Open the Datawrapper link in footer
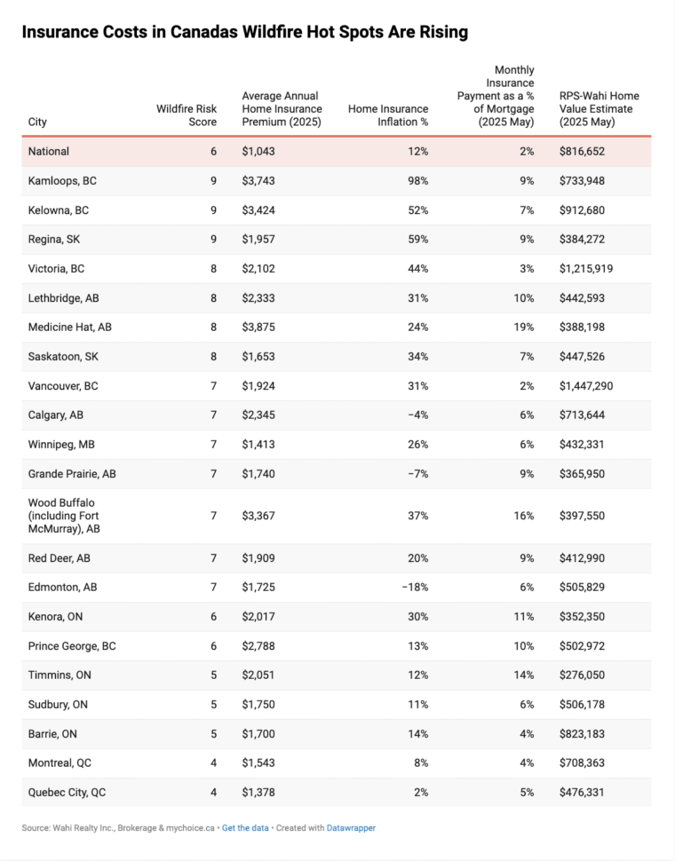 351,827
